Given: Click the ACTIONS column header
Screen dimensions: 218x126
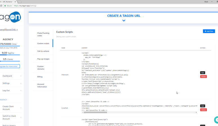Looking at the screenshot, I should pos(203,48).
